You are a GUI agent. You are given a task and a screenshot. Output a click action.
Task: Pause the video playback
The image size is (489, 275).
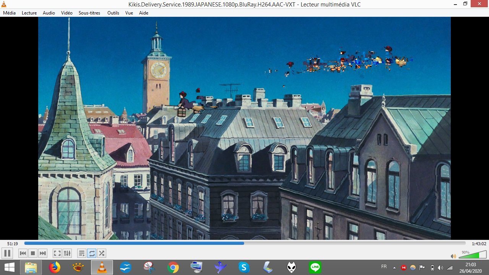(7, 253)
